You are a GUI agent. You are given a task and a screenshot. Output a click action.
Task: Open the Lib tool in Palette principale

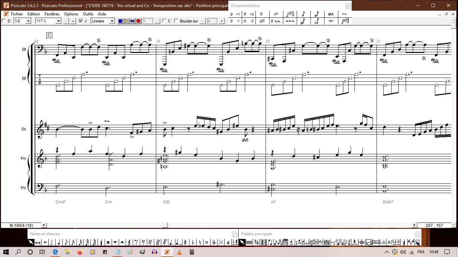[383, 243]
